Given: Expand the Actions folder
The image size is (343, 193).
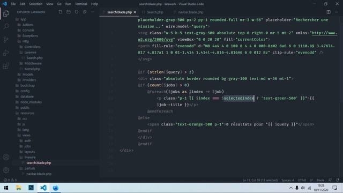Looking at the screenshot, I should click(x=28, y=25).
